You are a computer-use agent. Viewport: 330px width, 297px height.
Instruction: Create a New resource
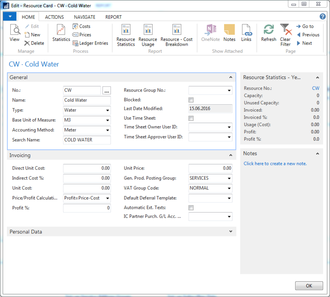click(33, 35)
